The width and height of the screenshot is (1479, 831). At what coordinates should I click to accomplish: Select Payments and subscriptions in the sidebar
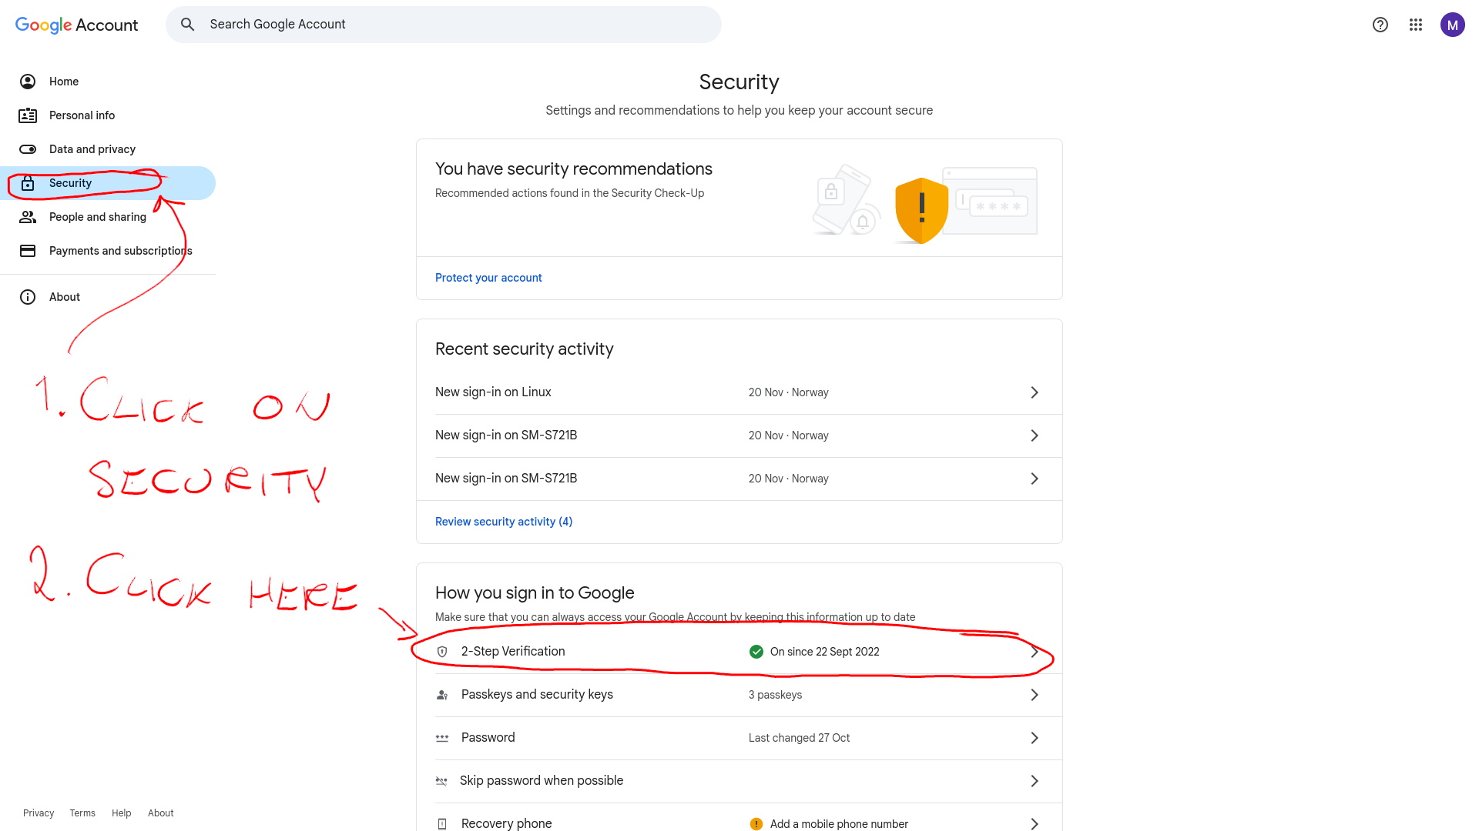point(120,251)
